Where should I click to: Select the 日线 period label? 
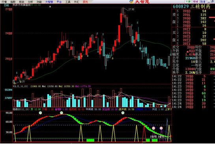pos(6,6)
